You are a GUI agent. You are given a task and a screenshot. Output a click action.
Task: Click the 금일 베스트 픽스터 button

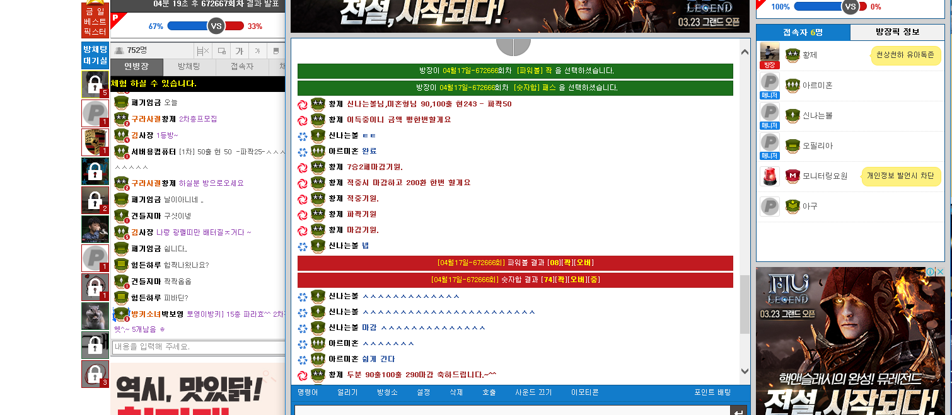[95, 21]
